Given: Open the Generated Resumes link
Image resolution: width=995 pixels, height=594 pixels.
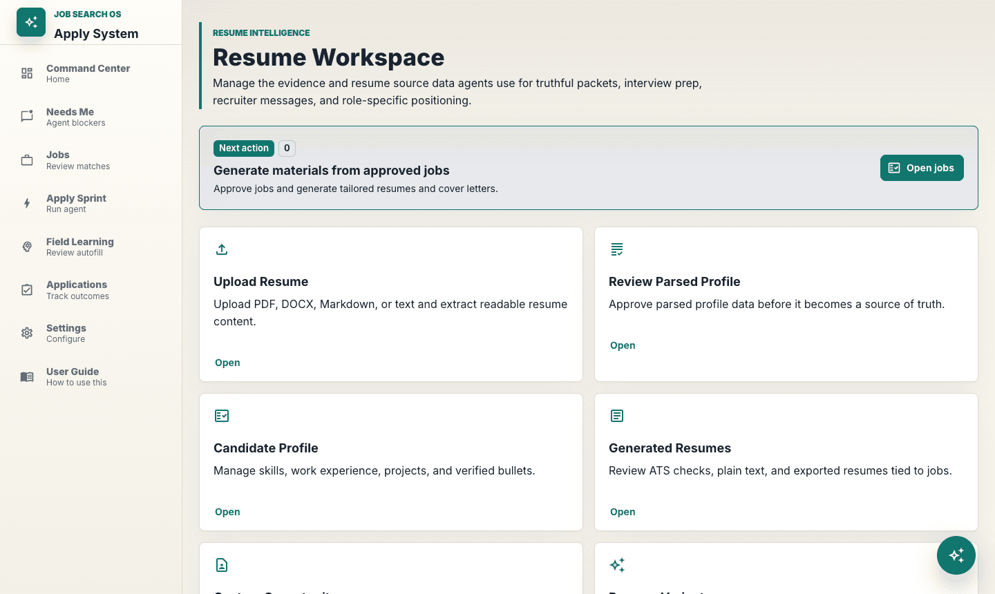Looking at the screenshot, I should coord(623,512).
